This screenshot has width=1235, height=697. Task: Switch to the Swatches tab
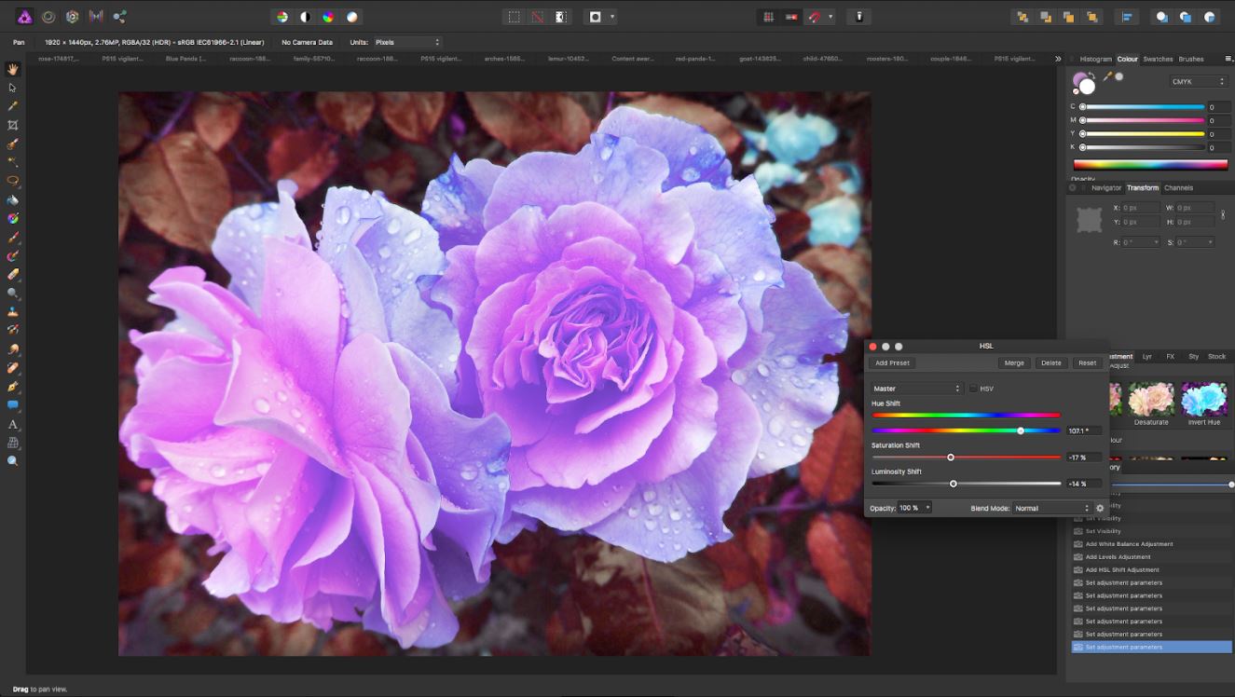pos(1158,59)
